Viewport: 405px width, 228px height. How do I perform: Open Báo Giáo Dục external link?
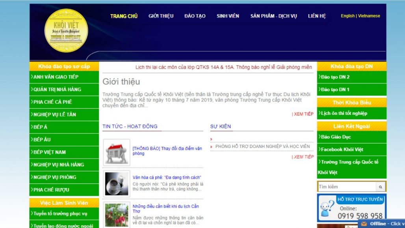tap(352, 137)
